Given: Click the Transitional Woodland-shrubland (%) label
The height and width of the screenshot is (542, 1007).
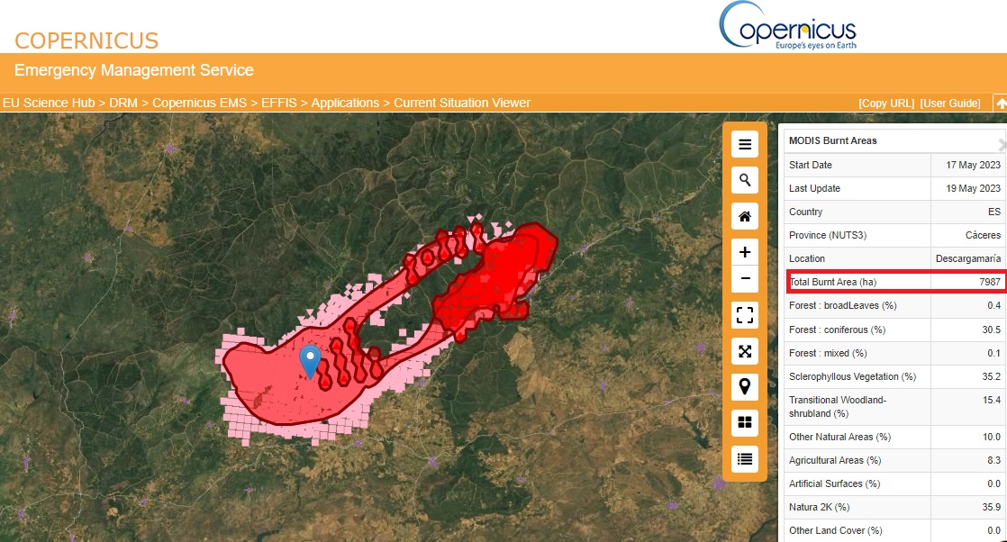Looking at the screenshot, I should point(838,407).
